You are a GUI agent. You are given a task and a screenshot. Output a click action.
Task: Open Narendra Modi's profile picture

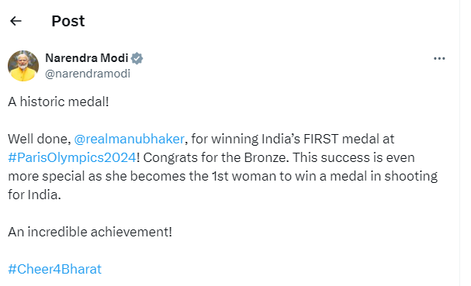(23, 66)
